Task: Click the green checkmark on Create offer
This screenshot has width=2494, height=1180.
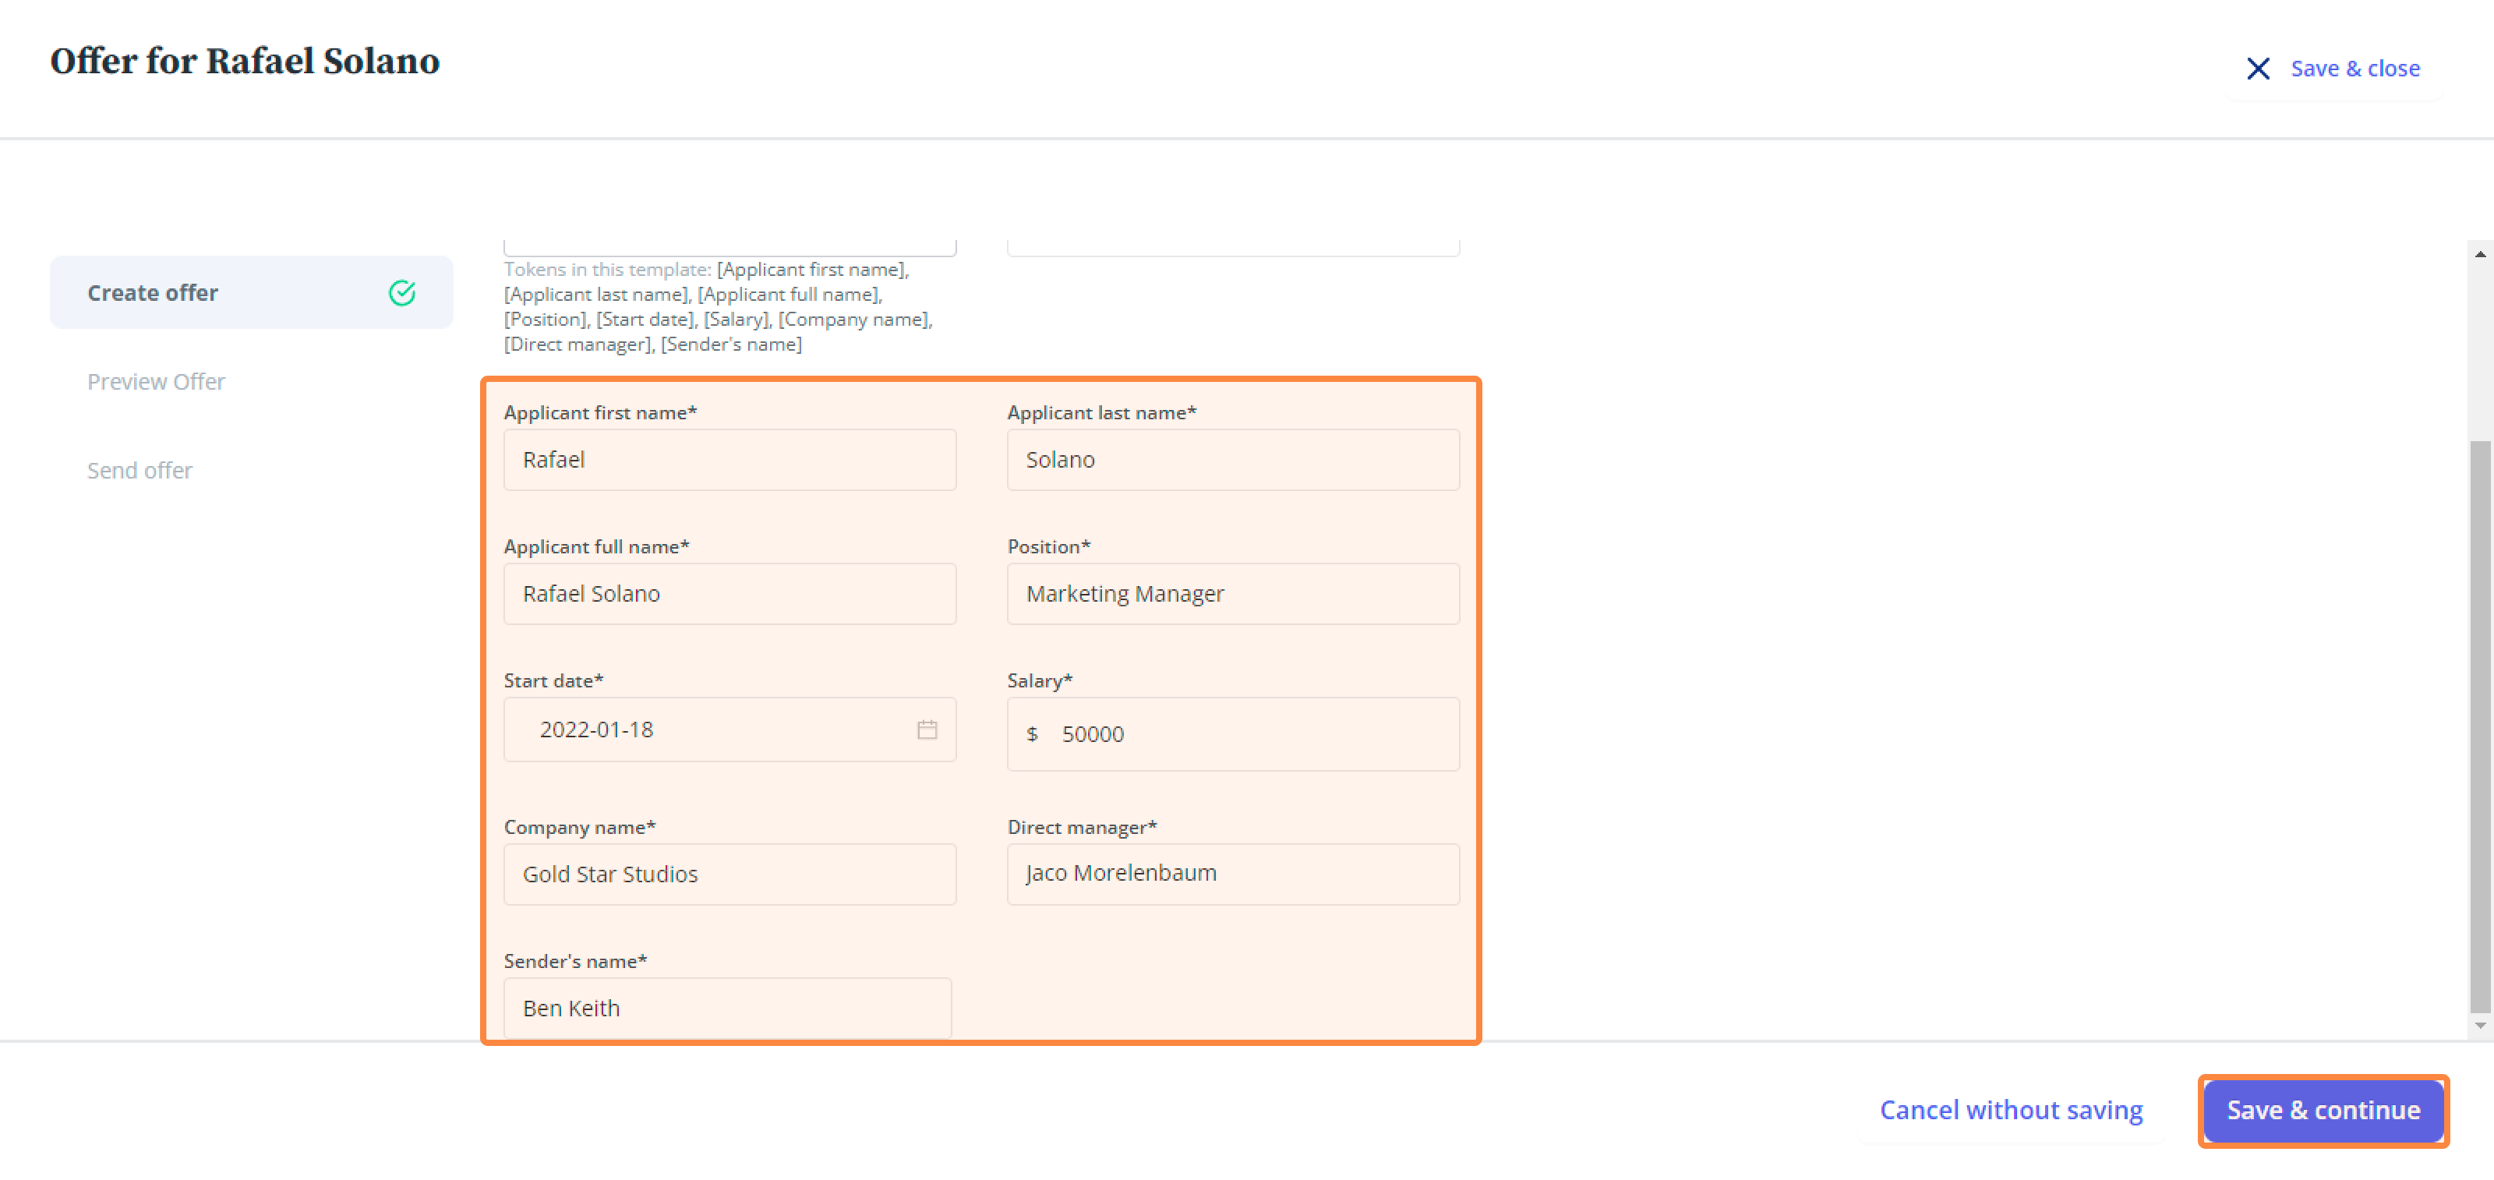Action: pos(402,292)
